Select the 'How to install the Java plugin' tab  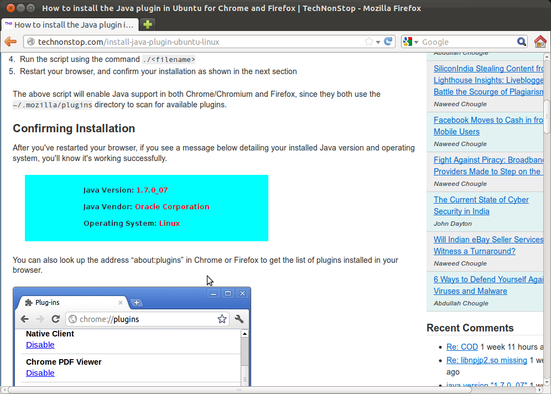click(x=69, y=24)
